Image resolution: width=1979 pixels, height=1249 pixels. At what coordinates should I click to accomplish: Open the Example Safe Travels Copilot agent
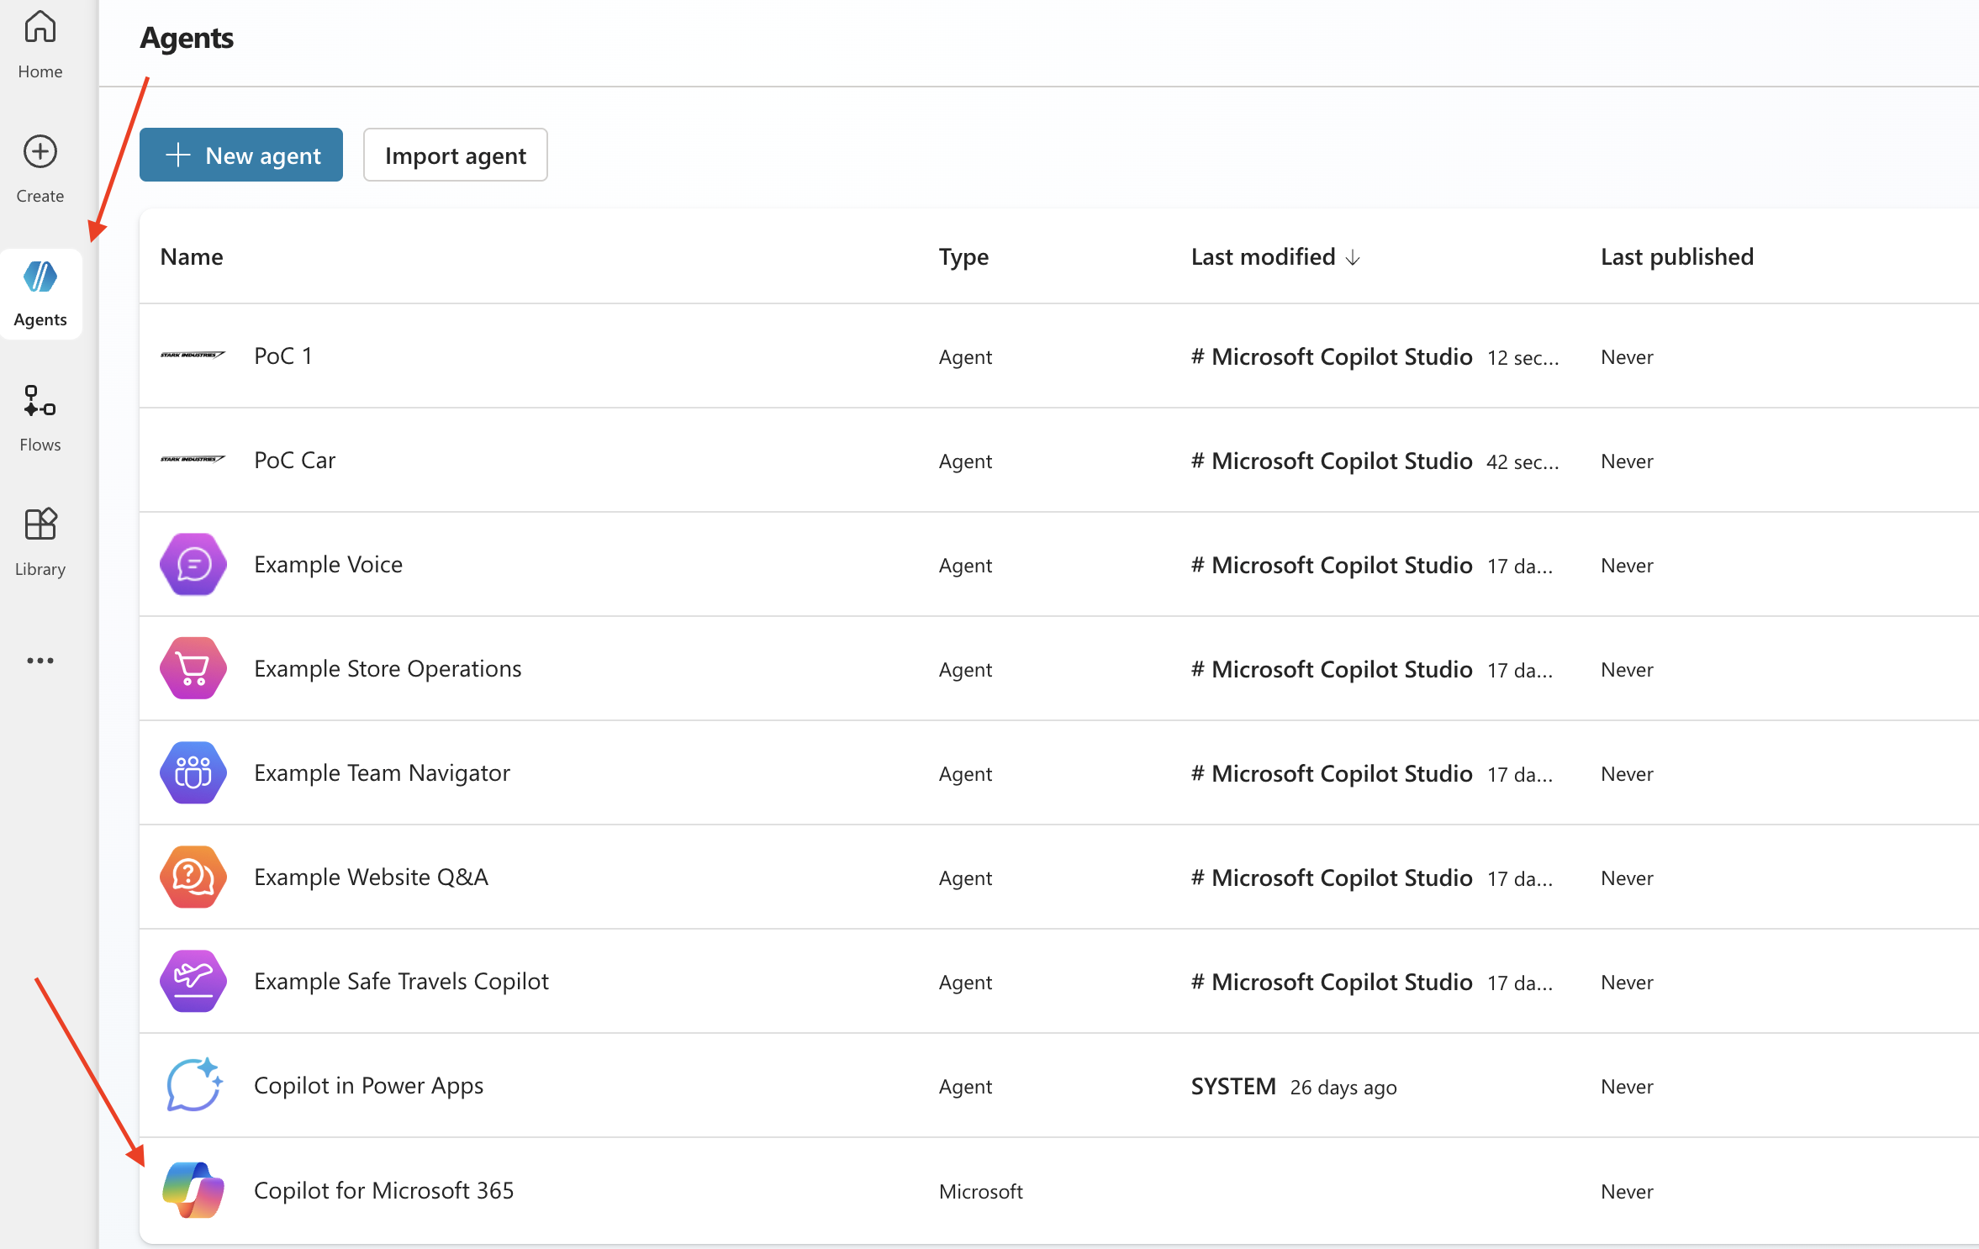tap(401, 981)
